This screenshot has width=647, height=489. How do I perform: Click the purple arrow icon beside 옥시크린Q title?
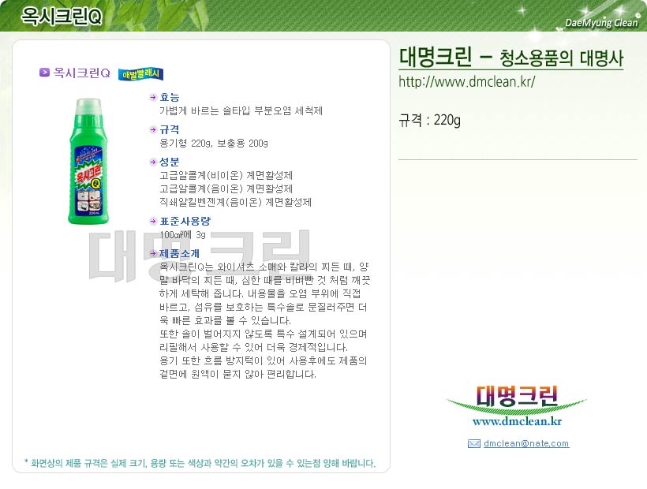tap(44, 73)
